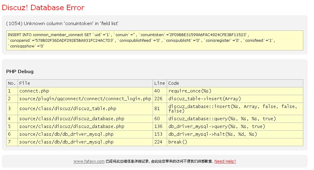
Task: Select the connect.php file cell in row 1
Action: 34,91
